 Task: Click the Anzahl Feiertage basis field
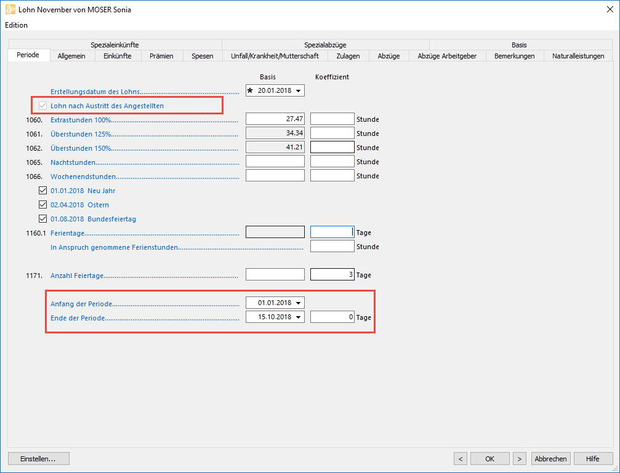[x=275, y=274]
